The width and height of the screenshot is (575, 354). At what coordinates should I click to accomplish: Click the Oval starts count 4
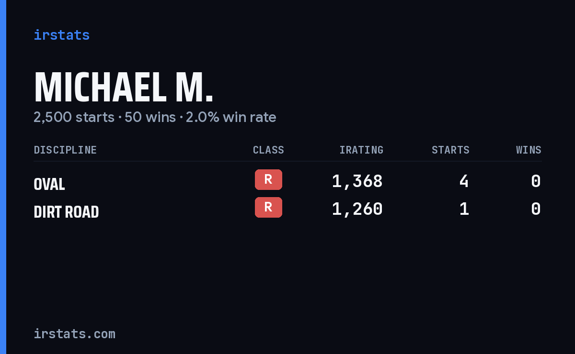click(x=464, y=181)
